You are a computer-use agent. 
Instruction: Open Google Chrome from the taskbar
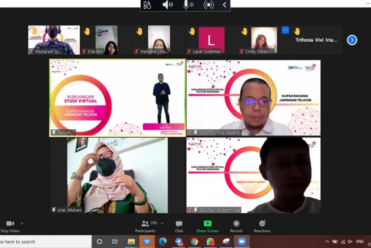tap(195, 241)
